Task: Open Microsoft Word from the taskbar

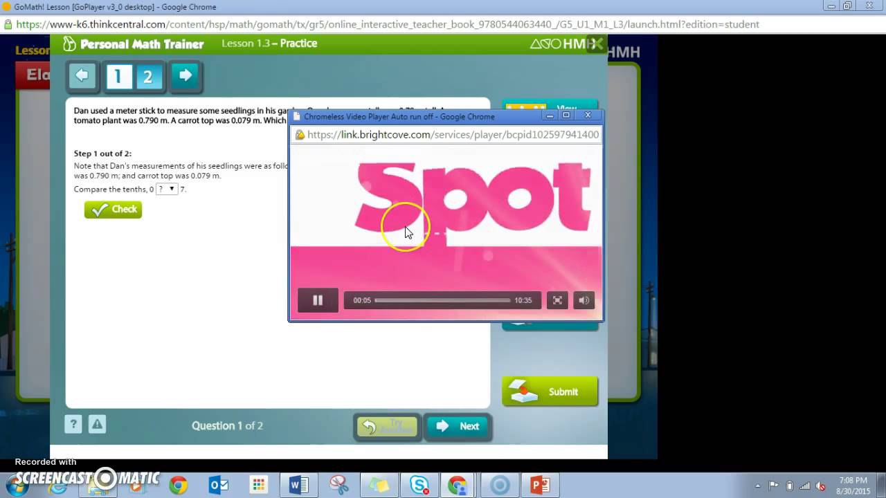Action: pyautogui.click(x=298, y=486)
